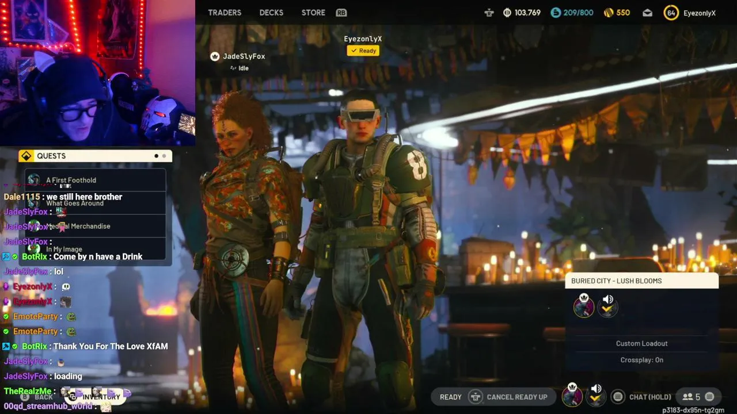Select the 103,769 coin balance

[527, 13]
